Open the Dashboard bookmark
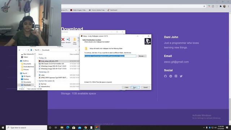 coord(112,10)
